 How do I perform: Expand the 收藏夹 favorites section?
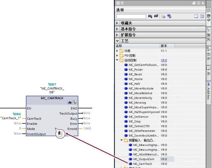(x=117, y=23)
